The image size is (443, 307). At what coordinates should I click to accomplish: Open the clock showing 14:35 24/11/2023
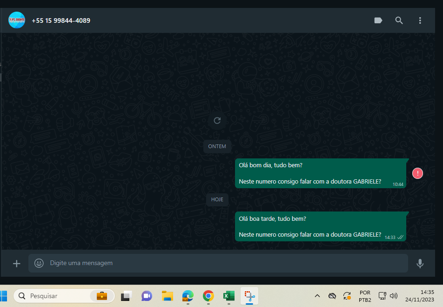pyautogui.click(x=420, y=296)
